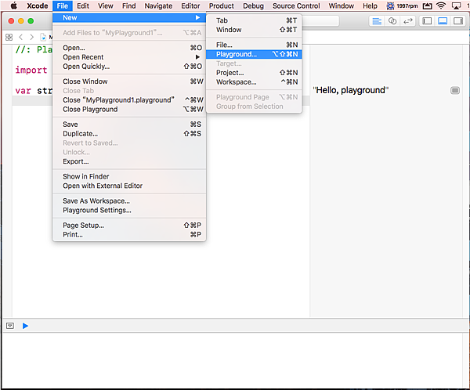Run the playground with the play button

click(26, 326)
